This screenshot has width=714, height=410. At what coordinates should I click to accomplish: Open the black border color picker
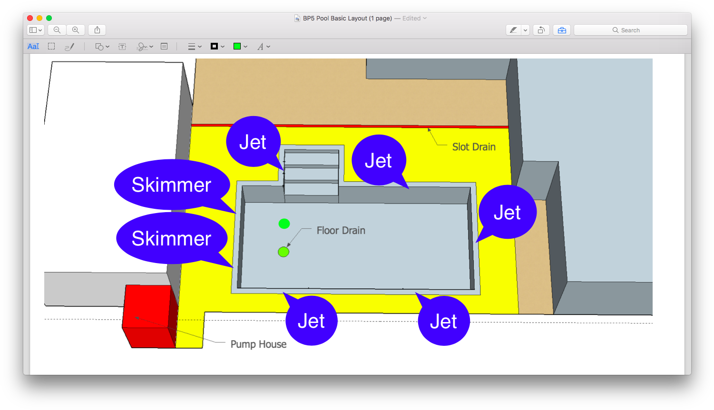click(217, 47)
